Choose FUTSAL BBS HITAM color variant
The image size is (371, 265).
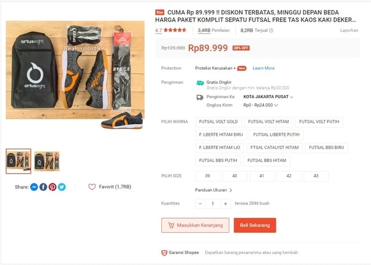click(x=267, y=161)
